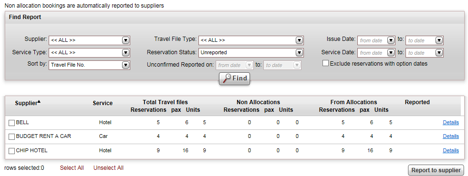Screen dimensions: 468x176
Task: Open Details link for BELL
Action: coord(451,122)
